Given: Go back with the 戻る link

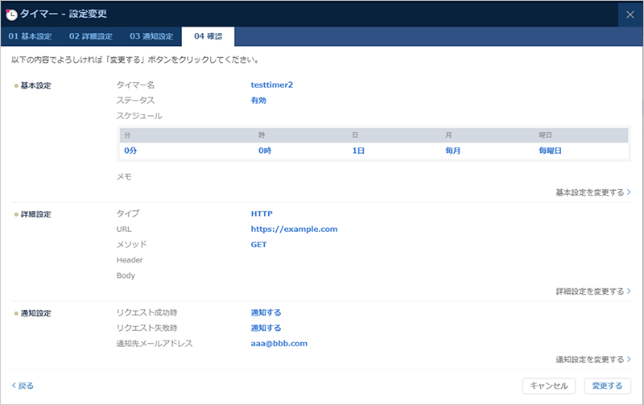Looking at the screenshot, I should click(x=23, y=386).
